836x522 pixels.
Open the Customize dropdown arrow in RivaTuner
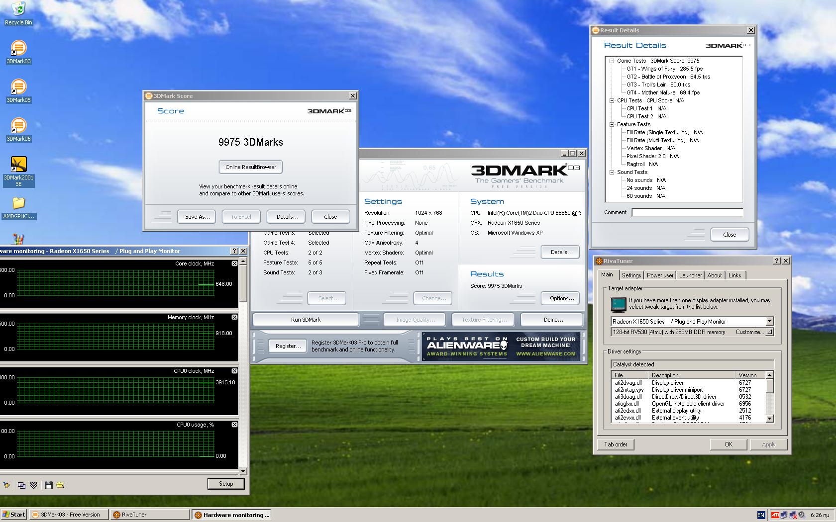point(769,332)
